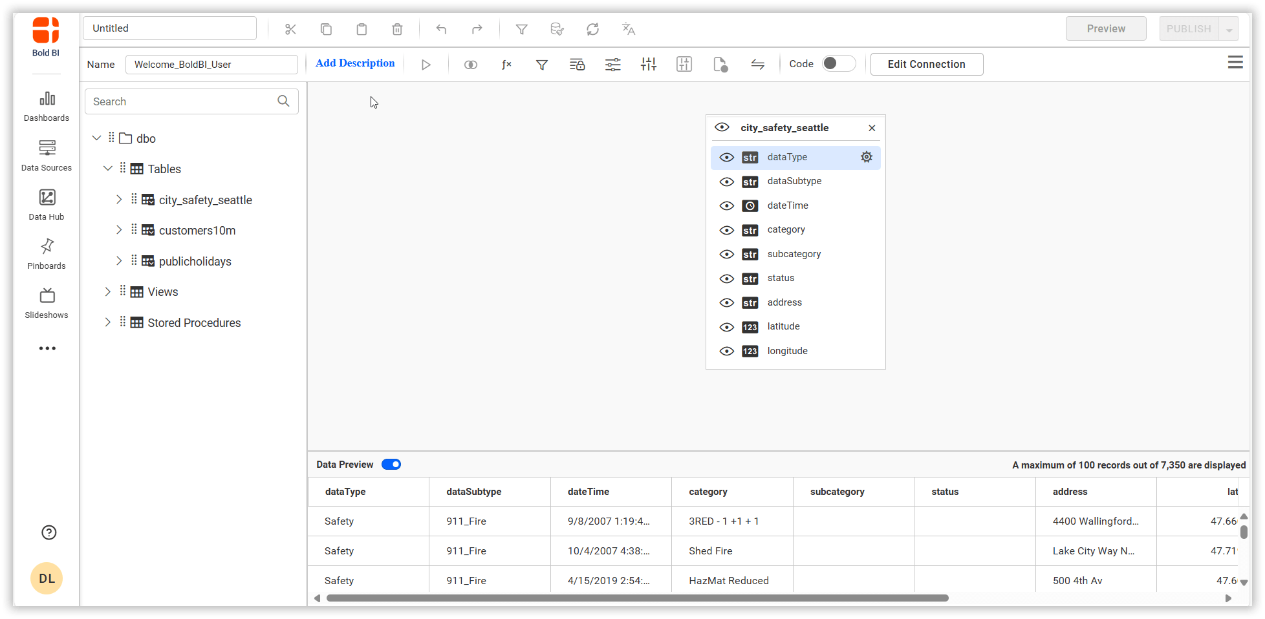This screenshot has width=1265, height=619.
Task: Click the scroll right arrow in preview
Action: [x=1228, y=598]
